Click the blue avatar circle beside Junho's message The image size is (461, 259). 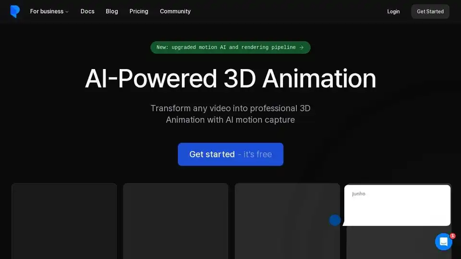335,220
